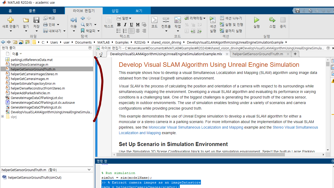Click the 내보내기 export icon
The image size is (334, 188).
coord(45,31)
